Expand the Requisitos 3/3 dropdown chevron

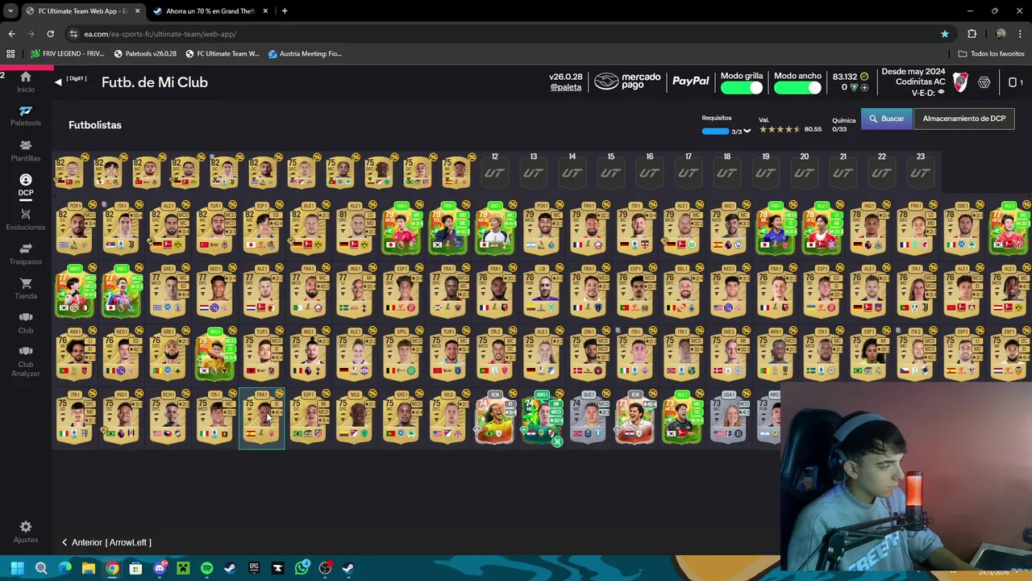(x=747, y=131)
